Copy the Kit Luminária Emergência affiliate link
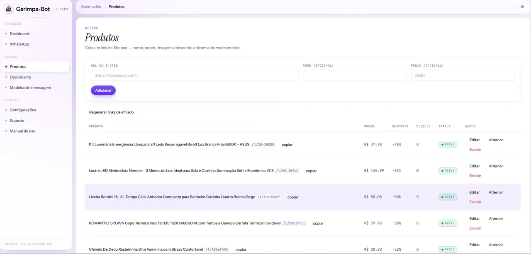 pos(287,145)
